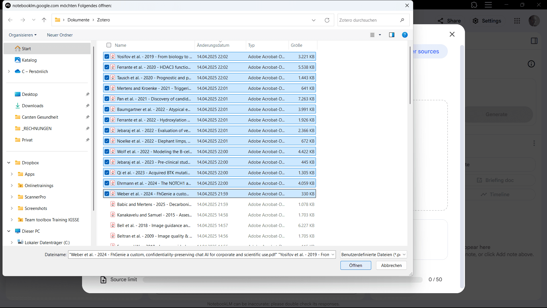Toggle the preview pane icon
Viewport: 547px width, 308px height.
click(x=392, y=35)
